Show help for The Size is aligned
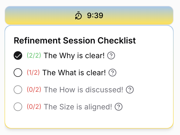 click(119, 107)
